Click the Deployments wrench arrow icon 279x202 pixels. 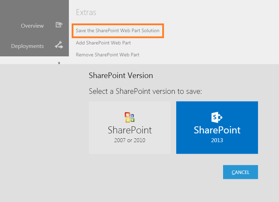[x=59, y=45]
